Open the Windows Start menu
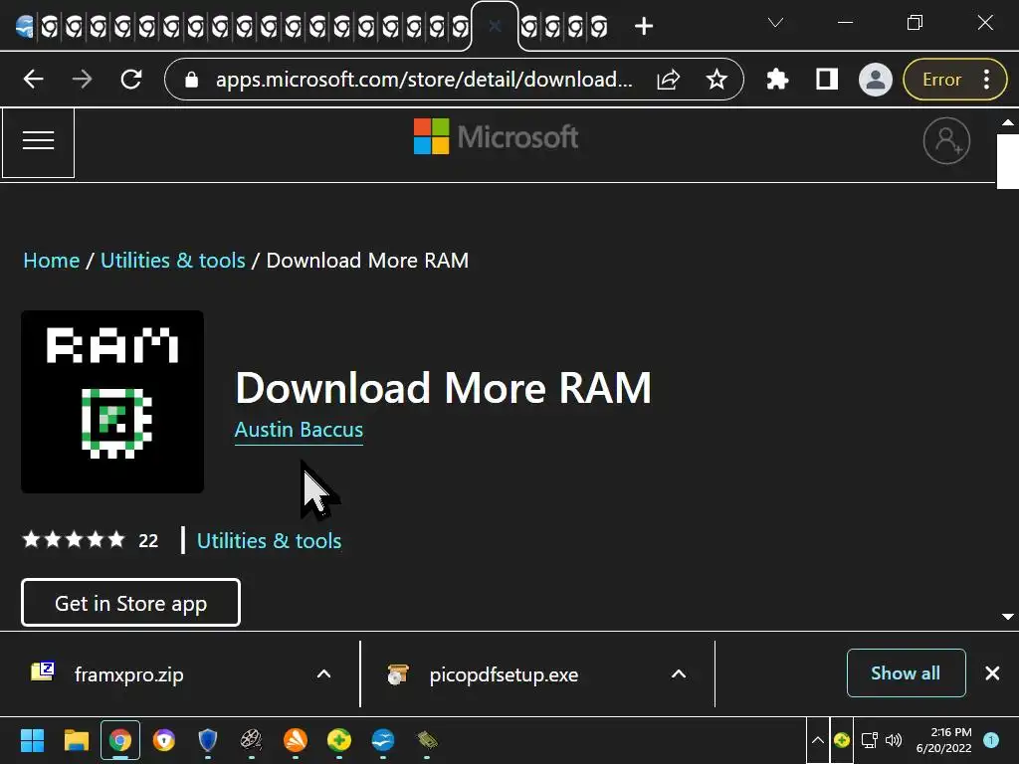This screenshot has height=764, width=1019. click(x=32, y=740)
